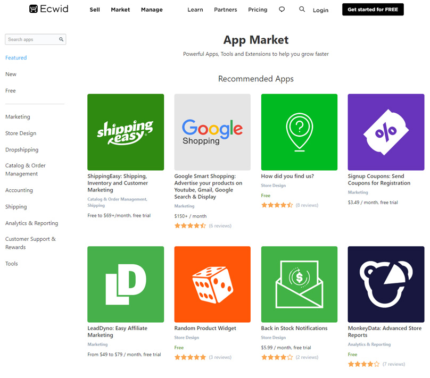Open the ShippingEasy app tile image
The image size is (430, 378).
(126, 132)
